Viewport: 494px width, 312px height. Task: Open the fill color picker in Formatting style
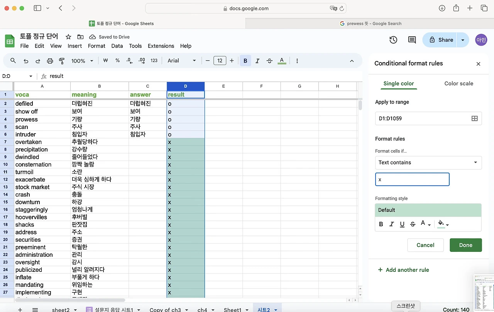(x=443, y=224)
